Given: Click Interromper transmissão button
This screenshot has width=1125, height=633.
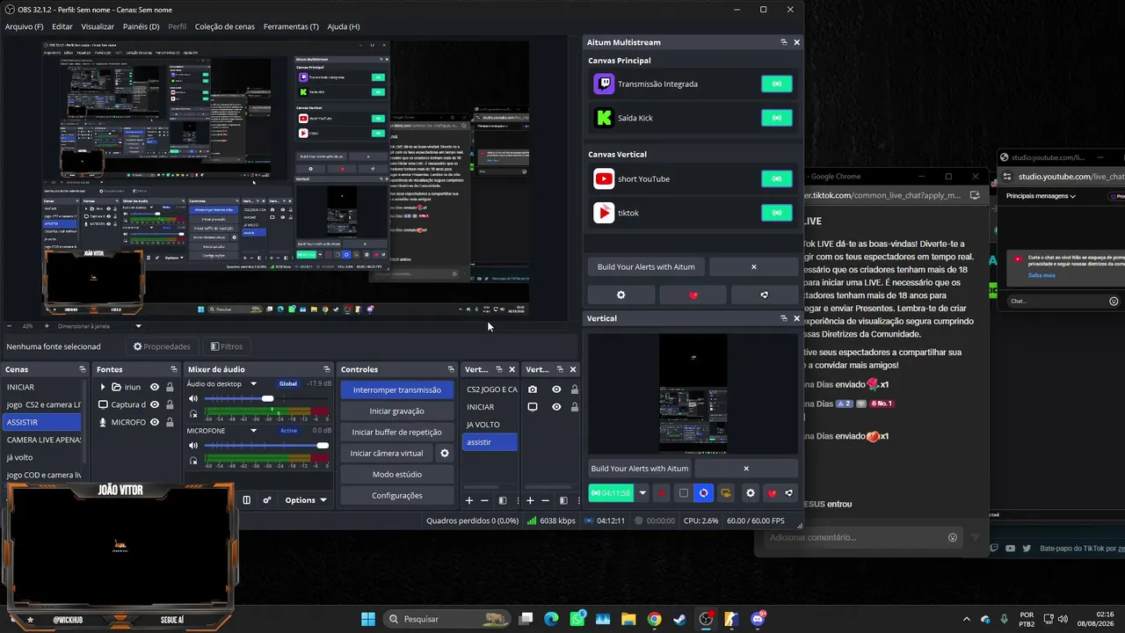Looking at the screenshot, I should pyautogui.click(x=397, y=390).
